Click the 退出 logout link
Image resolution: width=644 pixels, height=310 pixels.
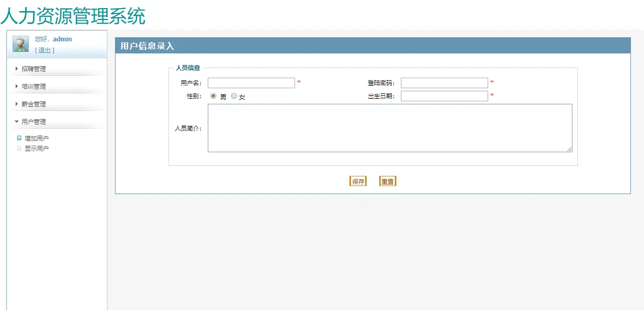44,50
